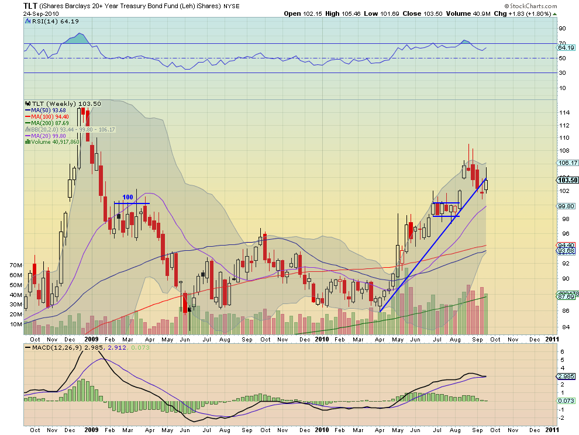The image size is (579, 435).
Task: Click the 114 price axis label
Action: [564, 113]
